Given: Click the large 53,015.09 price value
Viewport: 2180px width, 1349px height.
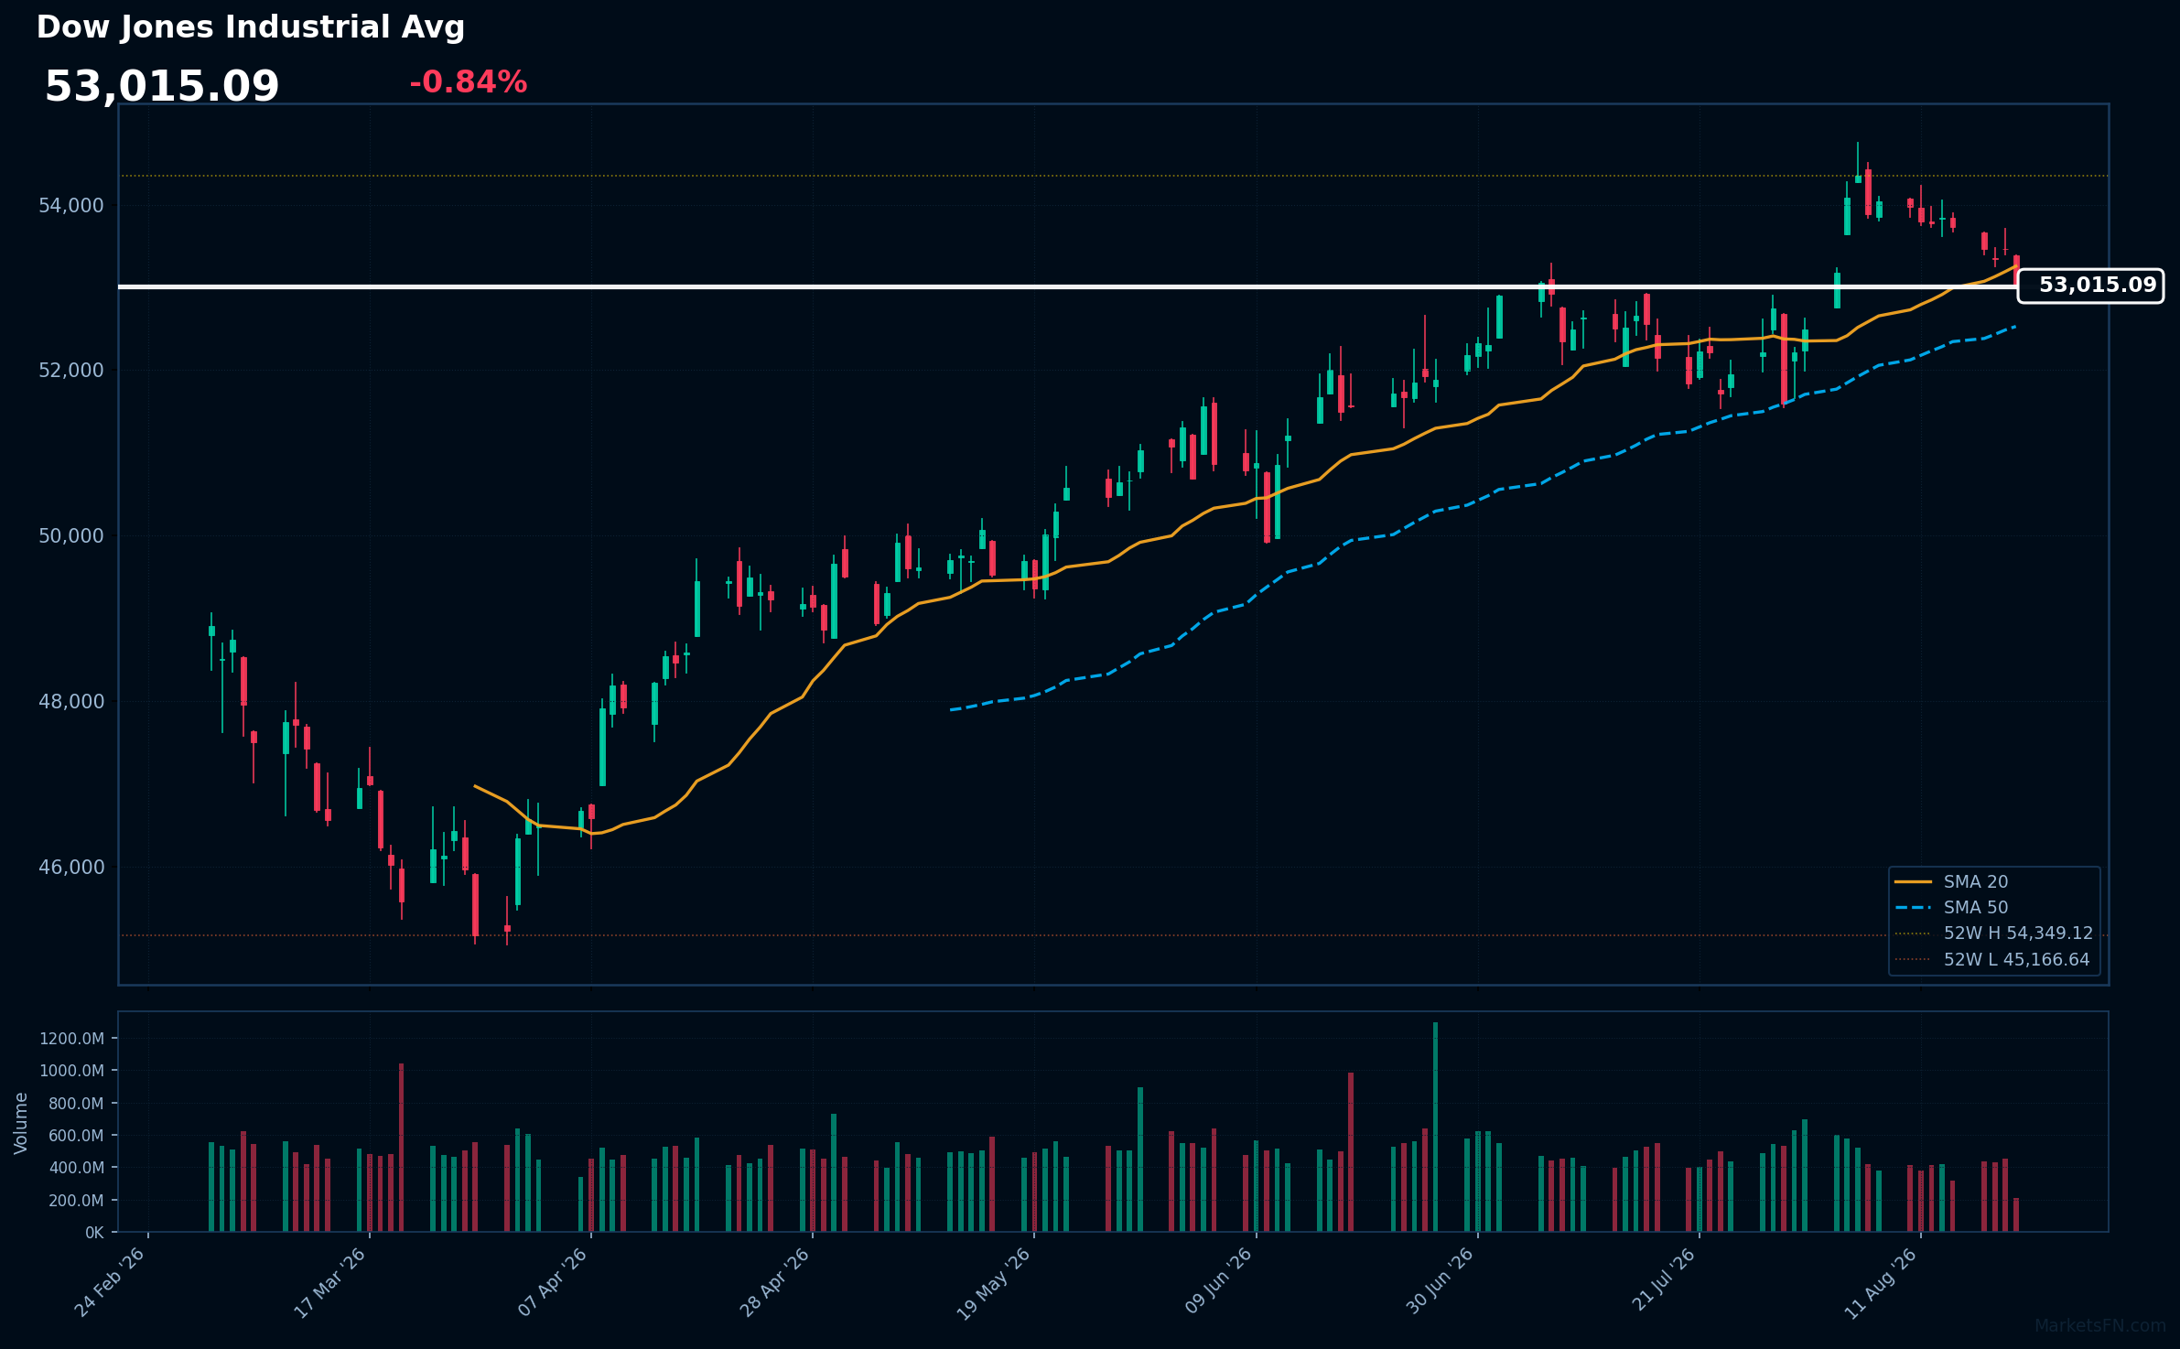Looking at the screenshot, I should [x=162, y=87].
